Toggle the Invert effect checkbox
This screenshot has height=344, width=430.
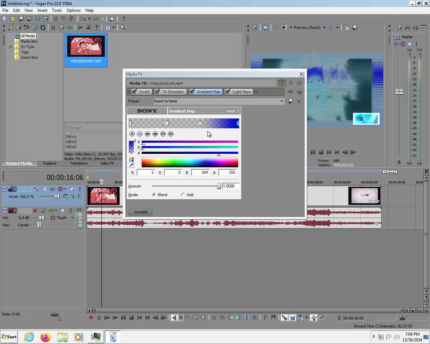pyautogui.click(x=134, y=92)
